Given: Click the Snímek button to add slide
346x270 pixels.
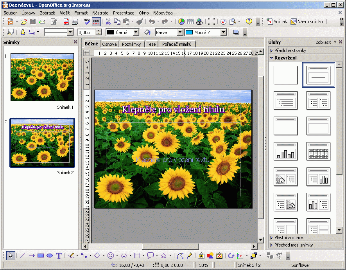Looking at the screenshot, I should pyautogui.click(x=277, y=22).
